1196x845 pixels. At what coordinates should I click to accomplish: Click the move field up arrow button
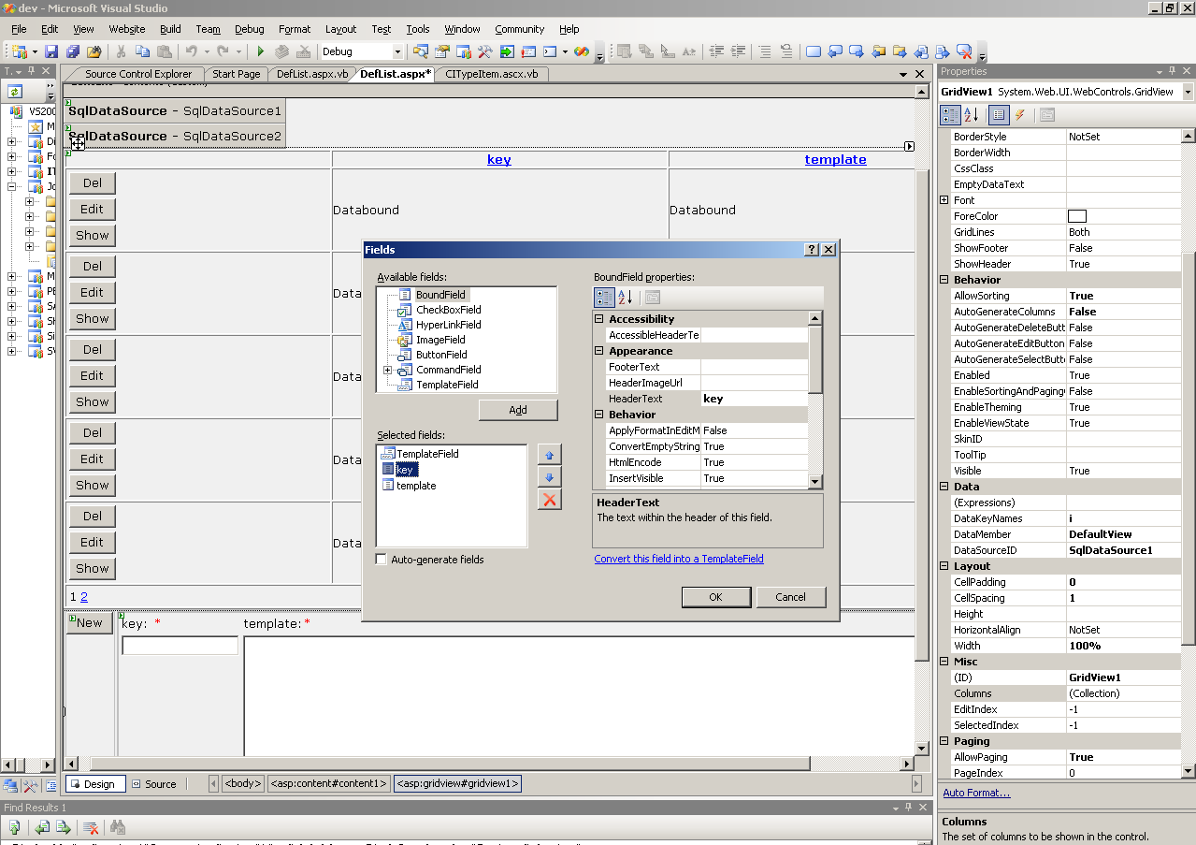[x=549, y=455]
